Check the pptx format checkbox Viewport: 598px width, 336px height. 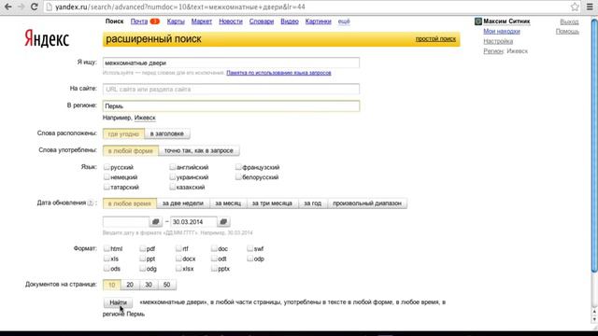214,268
